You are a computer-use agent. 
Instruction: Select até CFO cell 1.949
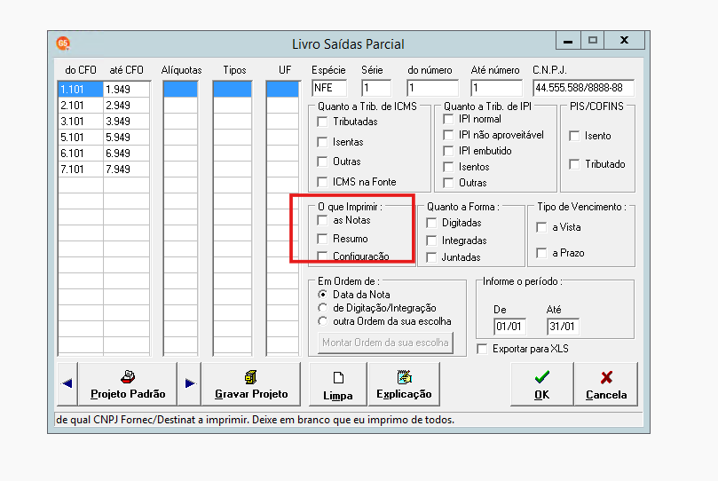click(126, 90)
